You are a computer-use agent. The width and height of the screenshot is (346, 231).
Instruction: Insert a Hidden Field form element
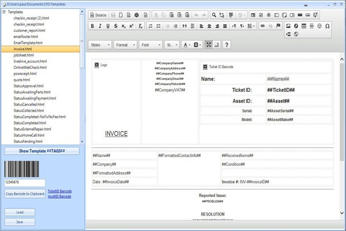click(315, 15)
